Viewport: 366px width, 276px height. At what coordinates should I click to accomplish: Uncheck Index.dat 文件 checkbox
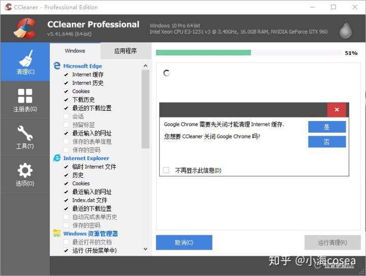66,200
